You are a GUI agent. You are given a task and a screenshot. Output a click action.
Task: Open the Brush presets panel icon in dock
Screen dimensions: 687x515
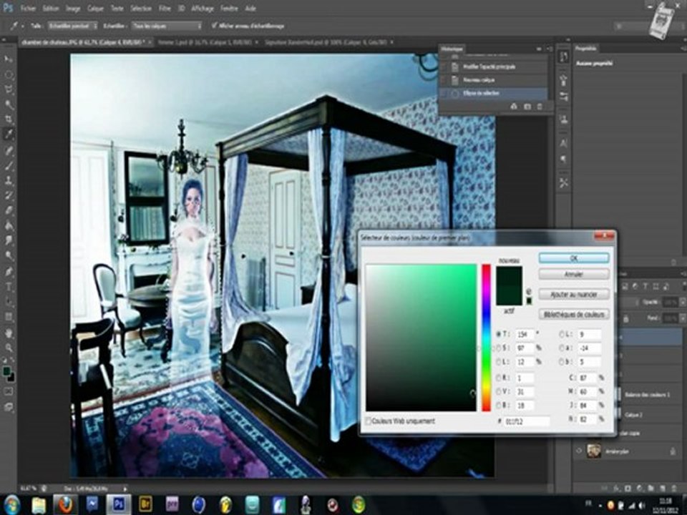(563, 81)
